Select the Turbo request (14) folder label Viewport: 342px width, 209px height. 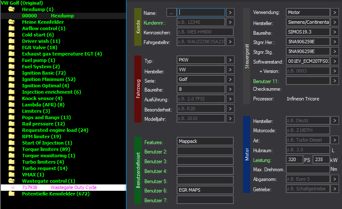point(45,168)
